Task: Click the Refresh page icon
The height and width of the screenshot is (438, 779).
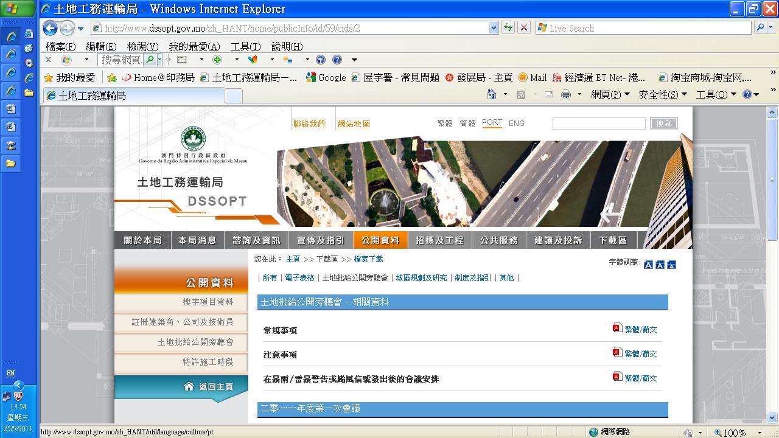Action: coord(508,28)
